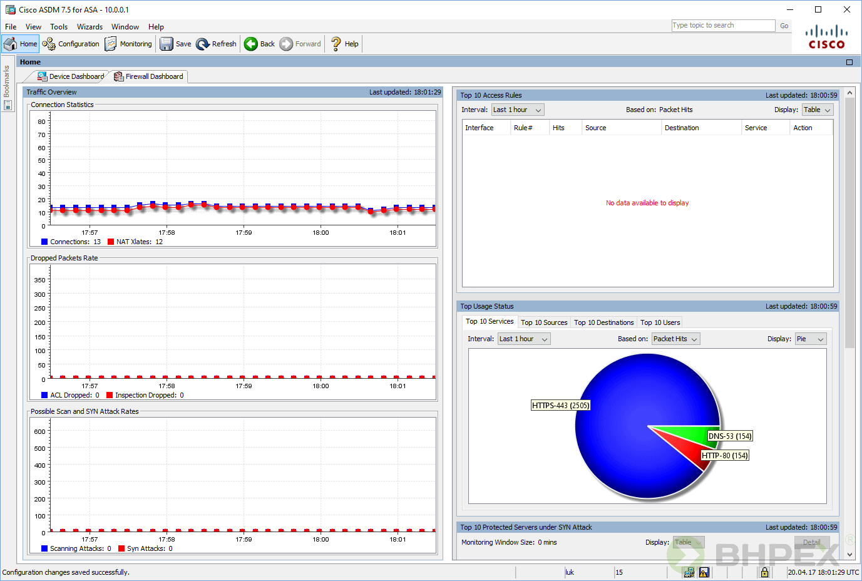Click the Refresh arrow icon

coord(203,44)
